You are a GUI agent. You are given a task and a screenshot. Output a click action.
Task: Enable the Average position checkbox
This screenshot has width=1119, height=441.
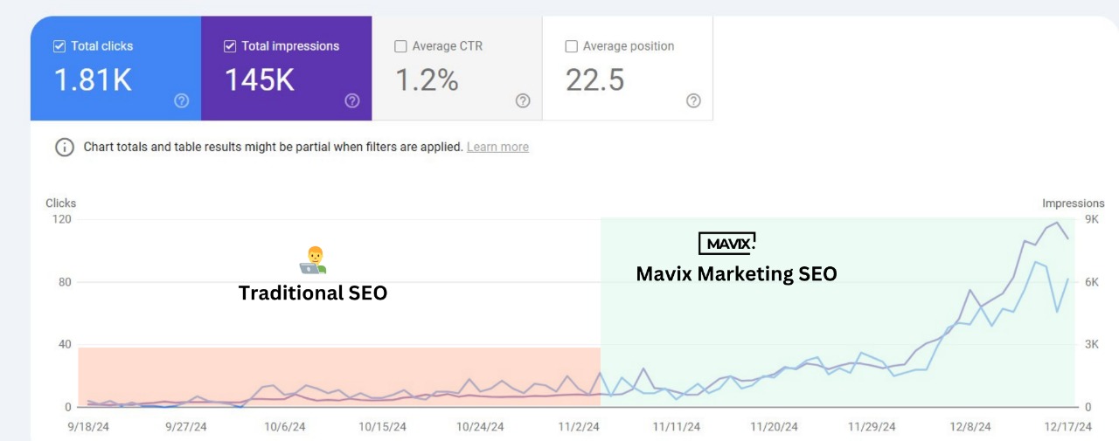click(571, 46)
